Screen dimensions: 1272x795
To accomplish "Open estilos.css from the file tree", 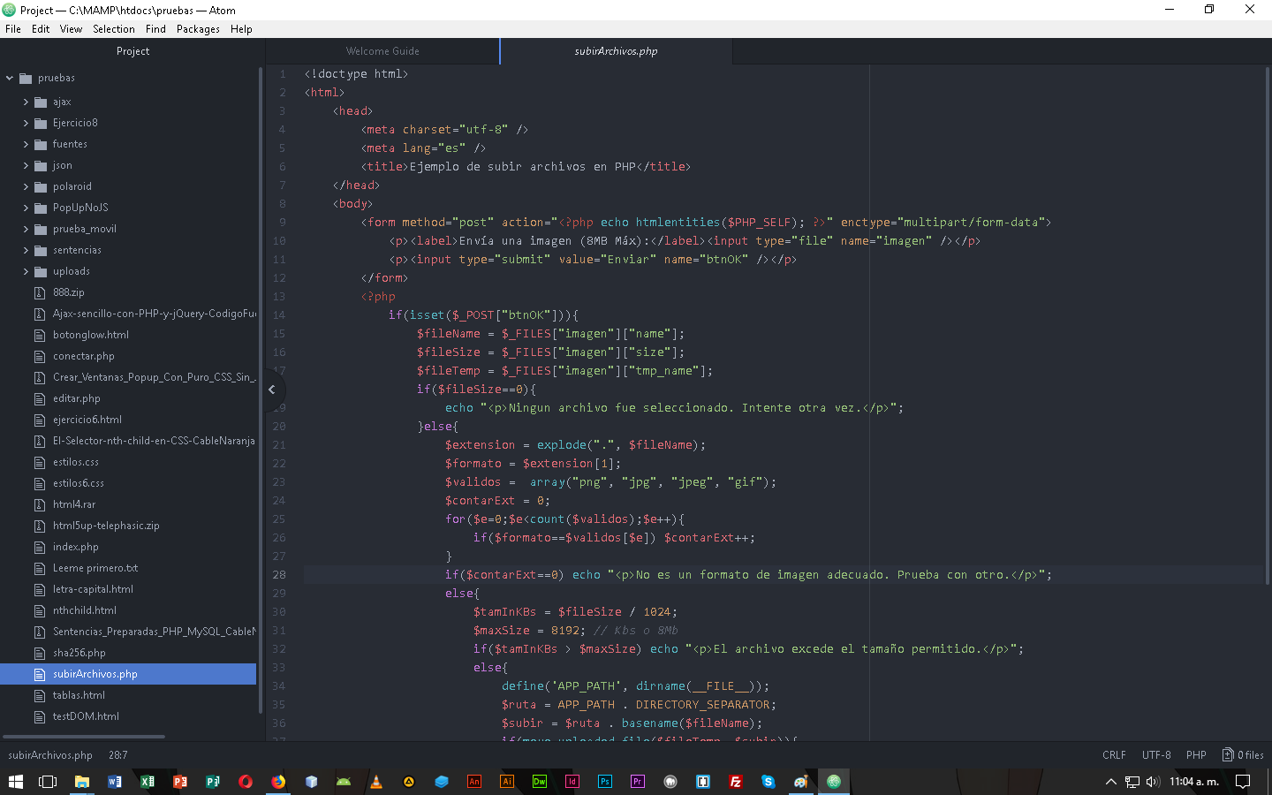I will [76, 462].
